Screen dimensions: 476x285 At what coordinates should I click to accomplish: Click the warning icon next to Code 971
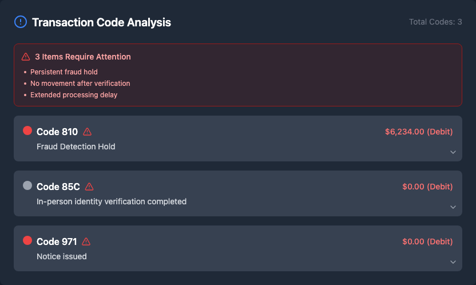click(x=86, y=242)
